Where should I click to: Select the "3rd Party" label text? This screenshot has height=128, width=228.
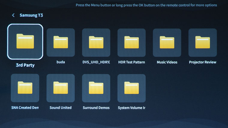25,65
